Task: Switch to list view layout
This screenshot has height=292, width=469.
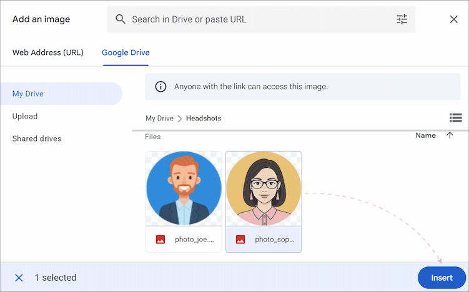Action: tap(455, 118)
